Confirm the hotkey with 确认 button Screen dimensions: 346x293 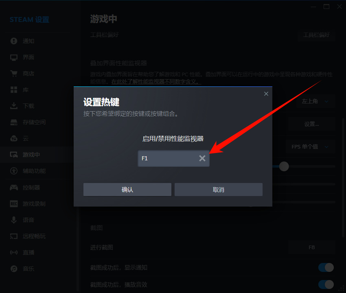127,190
